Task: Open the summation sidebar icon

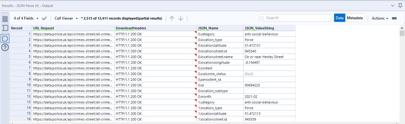Action: 5,28
